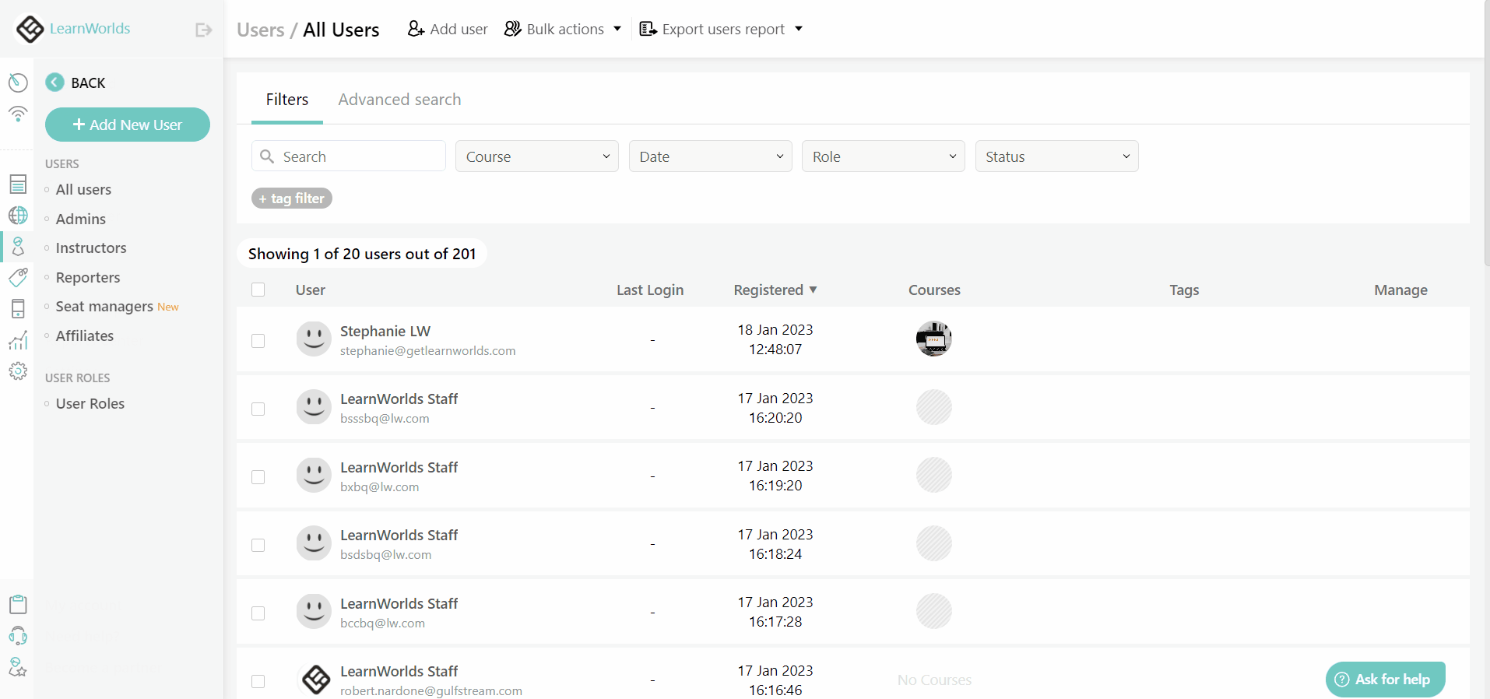Click course placeholder circle for bxbq@lw.com
The height and width of the screenshot is (699, 1490).
tap(934, 475)
